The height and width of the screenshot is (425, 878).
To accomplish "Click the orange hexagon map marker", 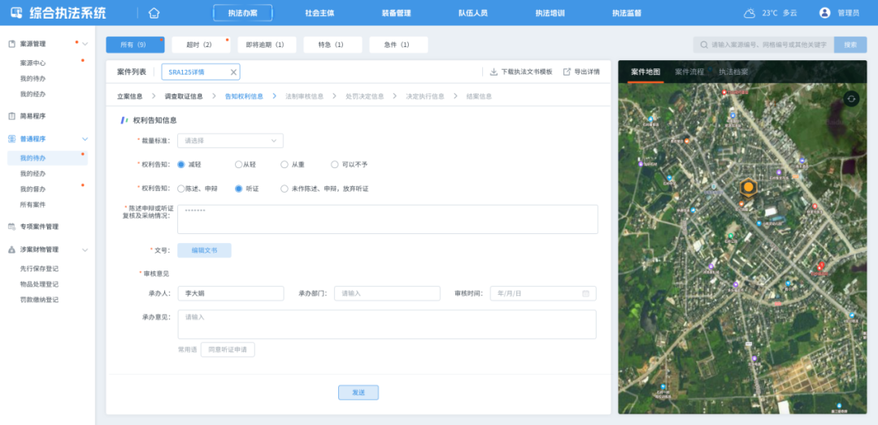I will [x=748, y=187].
